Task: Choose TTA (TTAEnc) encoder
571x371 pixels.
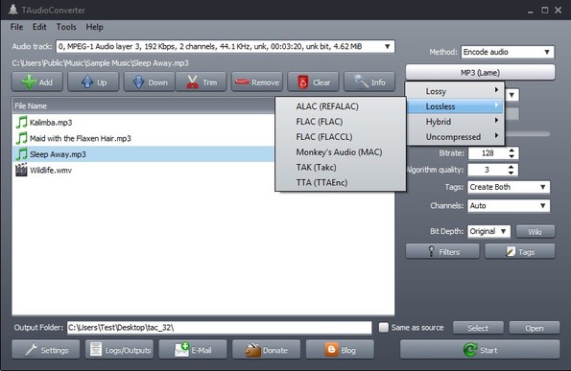Action: click(341, 182)
